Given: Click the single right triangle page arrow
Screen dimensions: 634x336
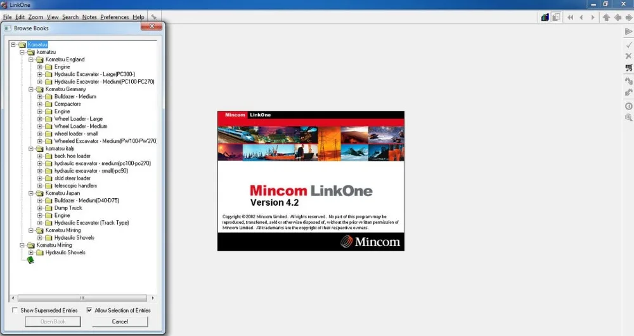Looking at the screenshot, I should pos(593,17).
